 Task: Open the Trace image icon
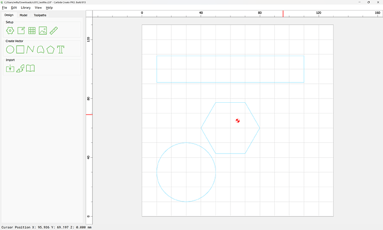point(21,68)
